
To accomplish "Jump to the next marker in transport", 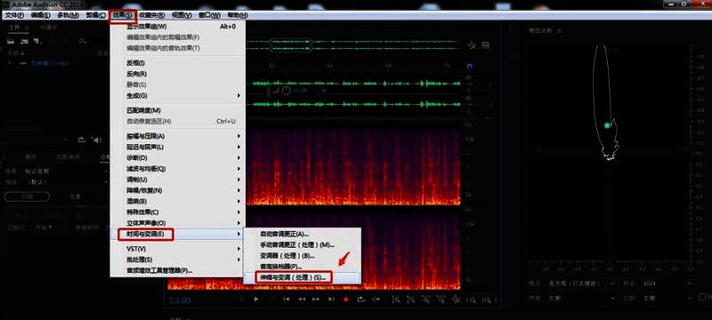I will (x=331, y=300).
